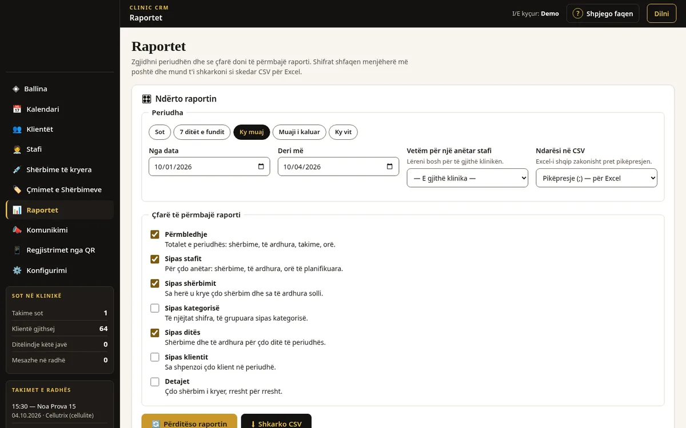Open Regjistrimet nga QR page
The height and width of the screenshot is (428, 686).
pyautogui.click(x=59, y=250)
